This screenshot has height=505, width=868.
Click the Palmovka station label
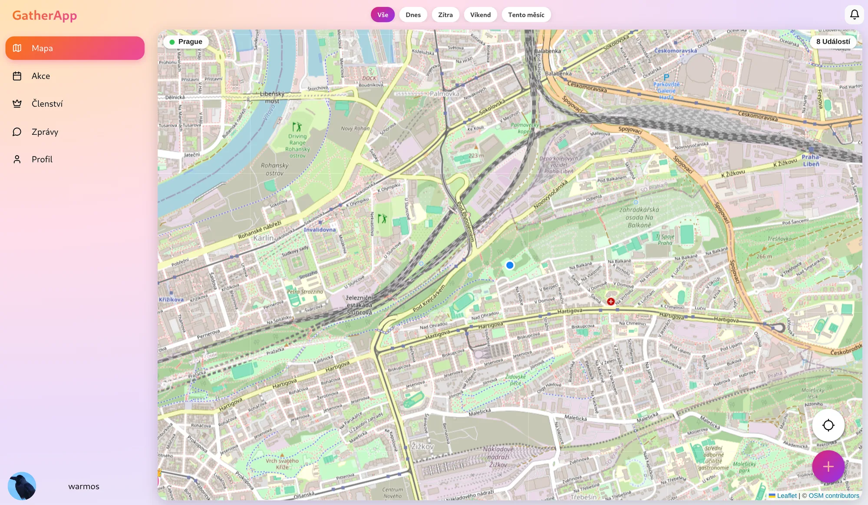(x=444, y=94)
